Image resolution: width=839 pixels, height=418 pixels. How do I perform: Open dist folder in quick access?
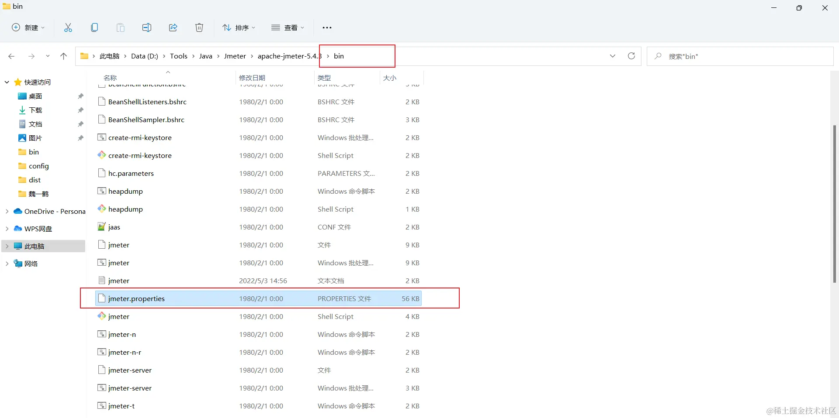pos(35,180)
